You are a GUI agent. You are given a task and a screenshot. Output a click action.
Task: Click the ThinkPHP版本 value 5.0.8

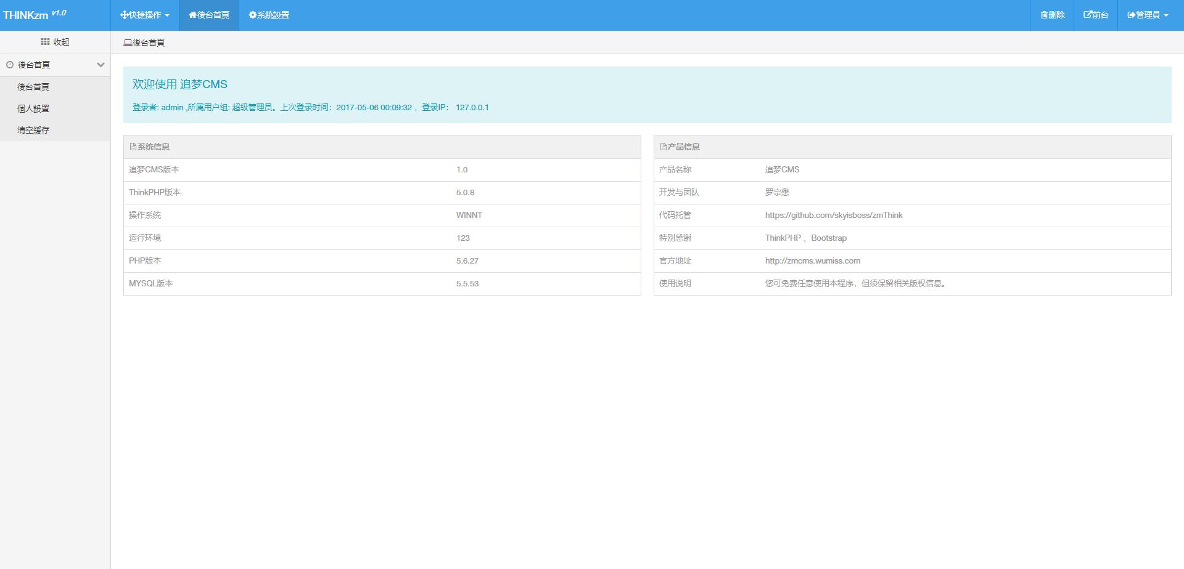pos(466,192)
